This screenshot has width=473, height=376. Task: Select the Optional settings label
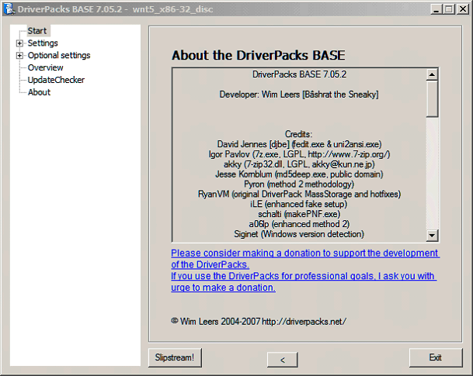[59, 56]
